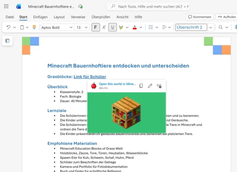Open the 'Open this world in Mine...' link
The width and height of the screenshot is (237, 172).
tap(117, 84)
